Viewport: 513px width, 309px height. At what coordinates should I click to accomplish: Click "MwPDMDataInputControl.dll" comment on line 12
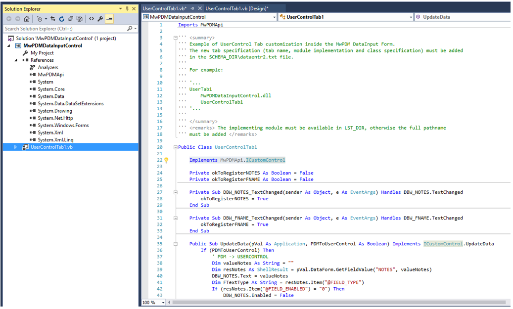pyautogui.click(x=235, y=96)
